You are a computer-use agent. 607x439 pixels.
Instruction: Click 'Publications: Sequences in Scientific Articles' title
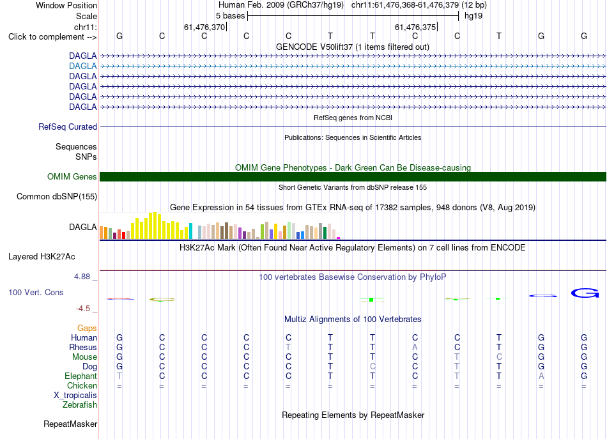[353, 137]
